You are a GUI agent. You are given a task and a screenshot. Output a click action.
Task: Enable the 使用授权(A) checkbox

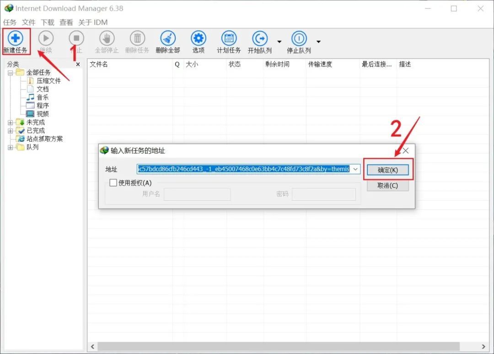point(113,183)
